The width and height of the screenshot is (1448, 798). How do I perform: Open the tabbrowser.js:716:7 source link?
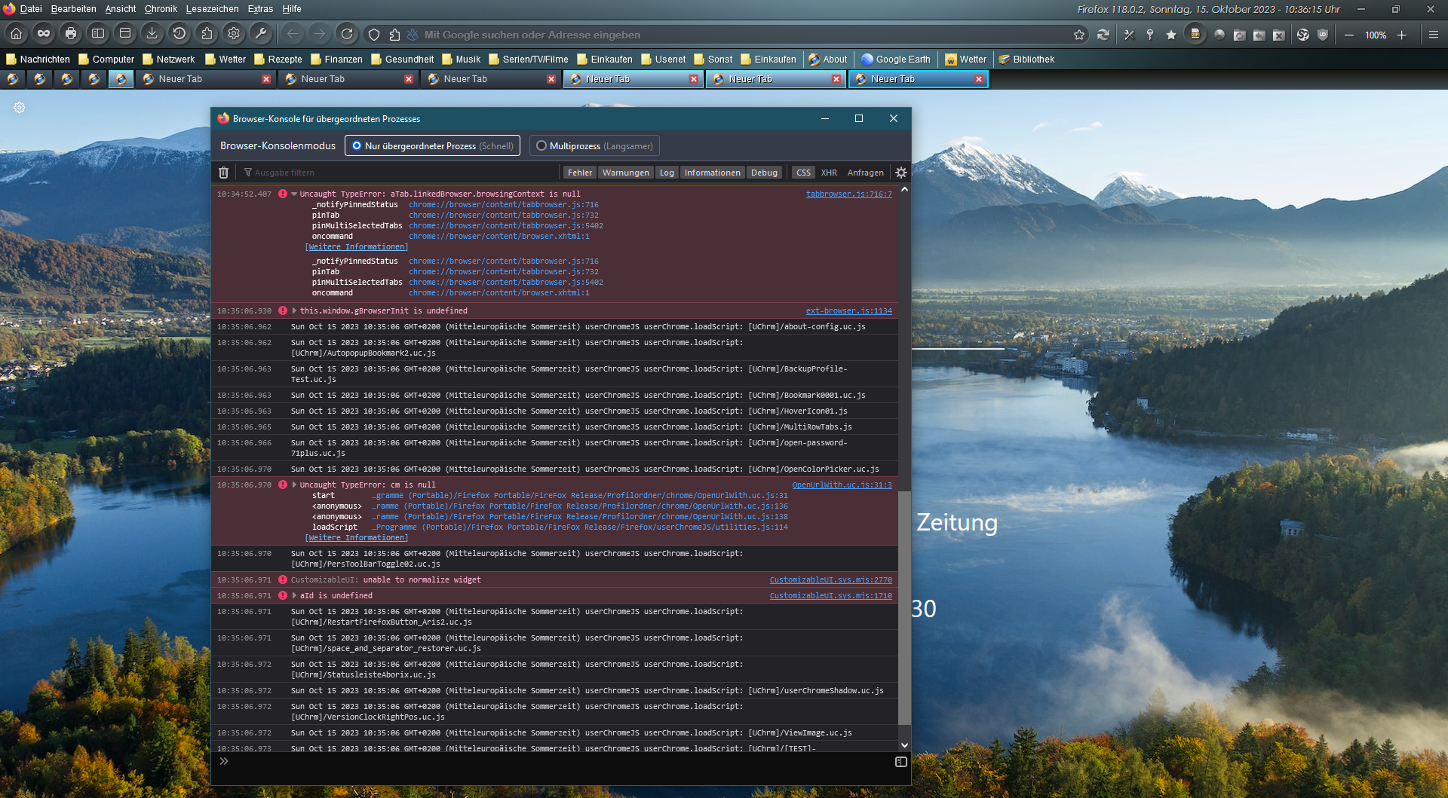click(x=848, y=194)
